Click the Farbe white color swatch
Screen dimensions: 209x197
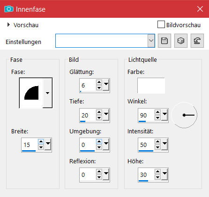151,86
